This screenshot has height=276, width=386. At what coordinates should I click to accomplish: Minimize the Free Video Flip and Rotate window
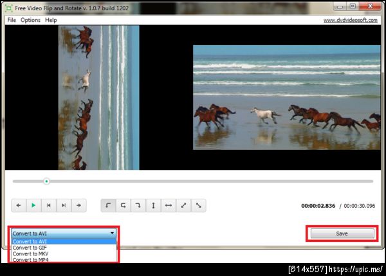click(x=340, y=6)
